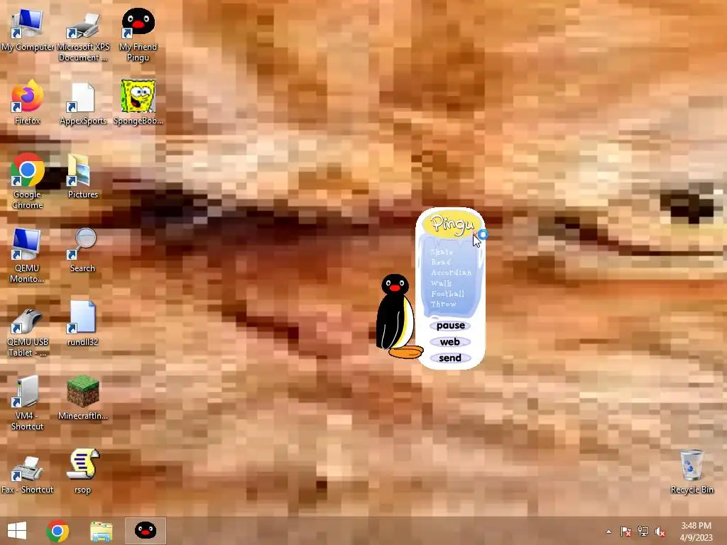The height and width of the screenshot is (545, 727).
Task: Select the SpongeBob desktop icon
Action: coord(138,102)
